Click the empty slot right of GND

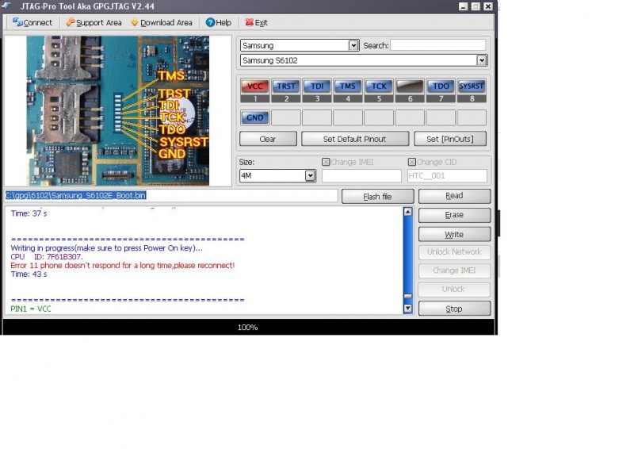click(x=286, y=118)
